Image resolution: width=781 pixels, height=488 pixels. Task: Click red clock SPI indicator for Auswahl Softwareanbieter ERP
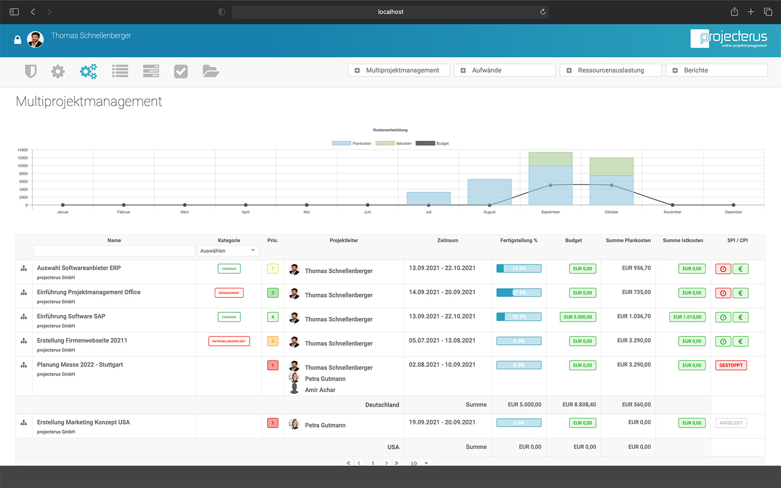click(723, 269)
